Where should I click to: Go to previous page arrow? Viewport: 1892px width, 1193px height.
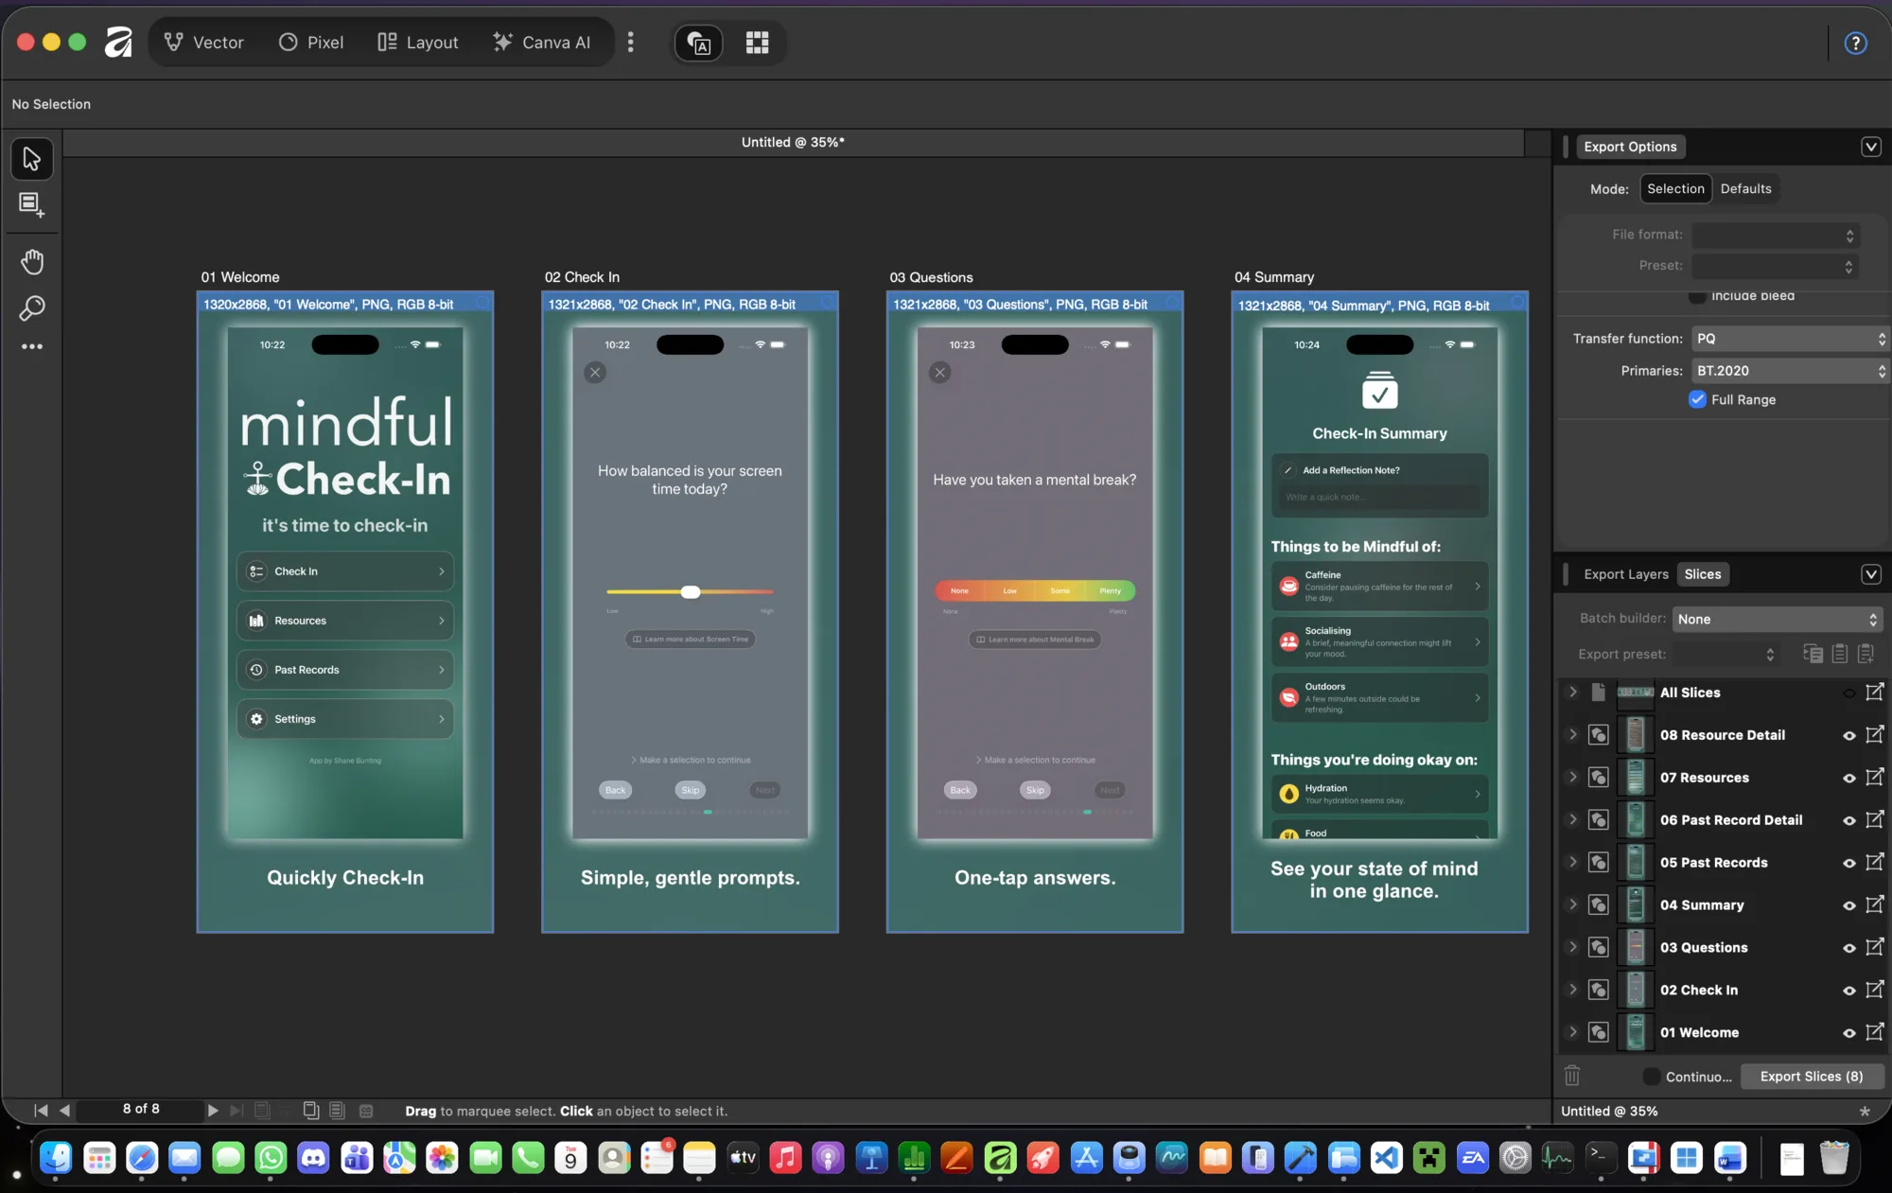[64, 1110]
